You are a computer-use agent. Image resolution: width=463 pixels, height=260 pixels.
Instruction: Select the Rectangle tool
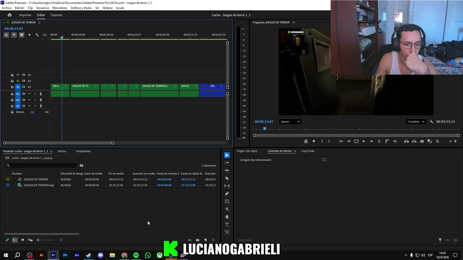[227, 201]
